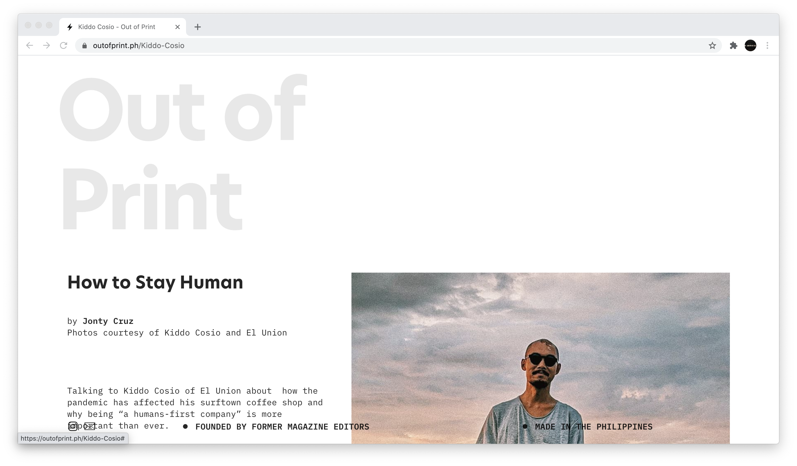Close the Kiddo Cosio tab
797x466 pixels.
[177, 27]
